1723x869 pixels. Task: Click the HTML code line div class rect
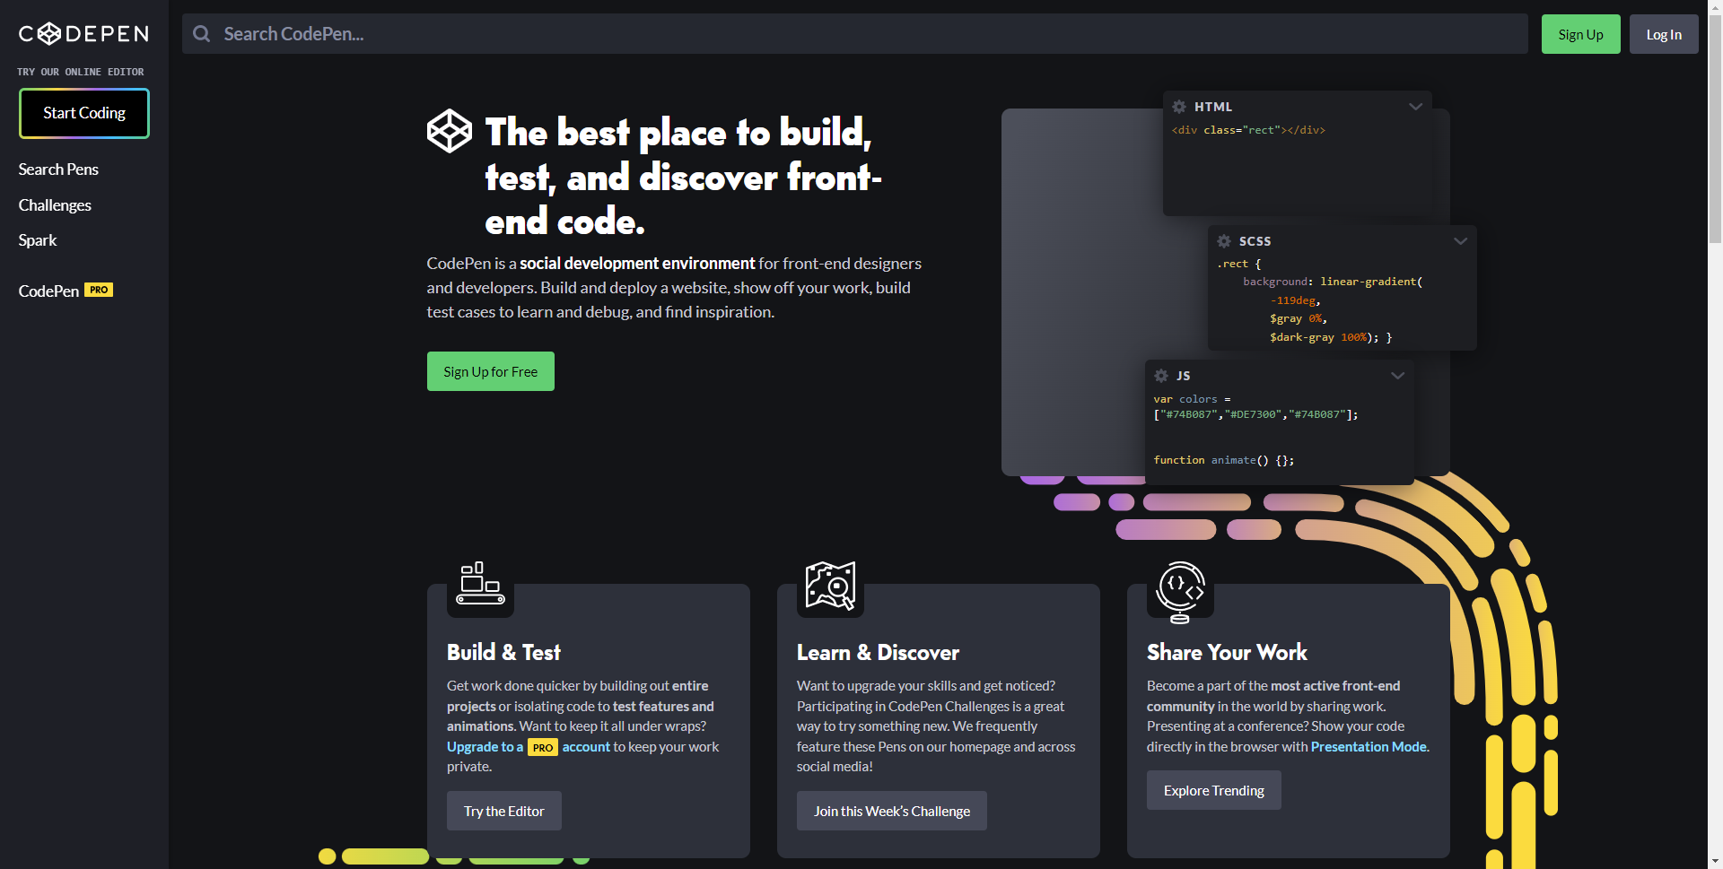tap(1248, 130)
